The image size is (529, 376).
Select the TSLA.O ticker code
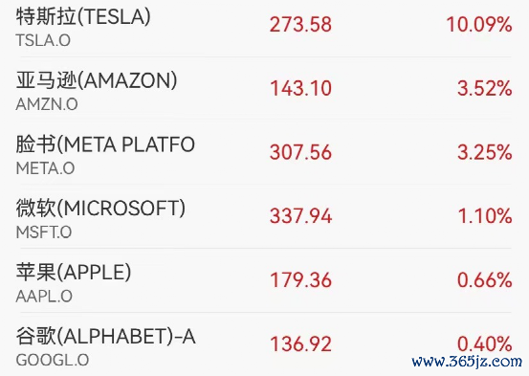click(x=43, y=41)
